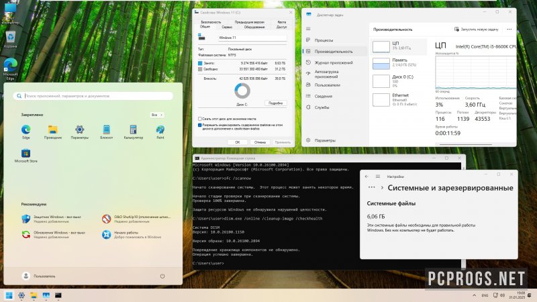Select Сведения in Task Manager sidebar

pyautogui.click(x=334, y=96)
